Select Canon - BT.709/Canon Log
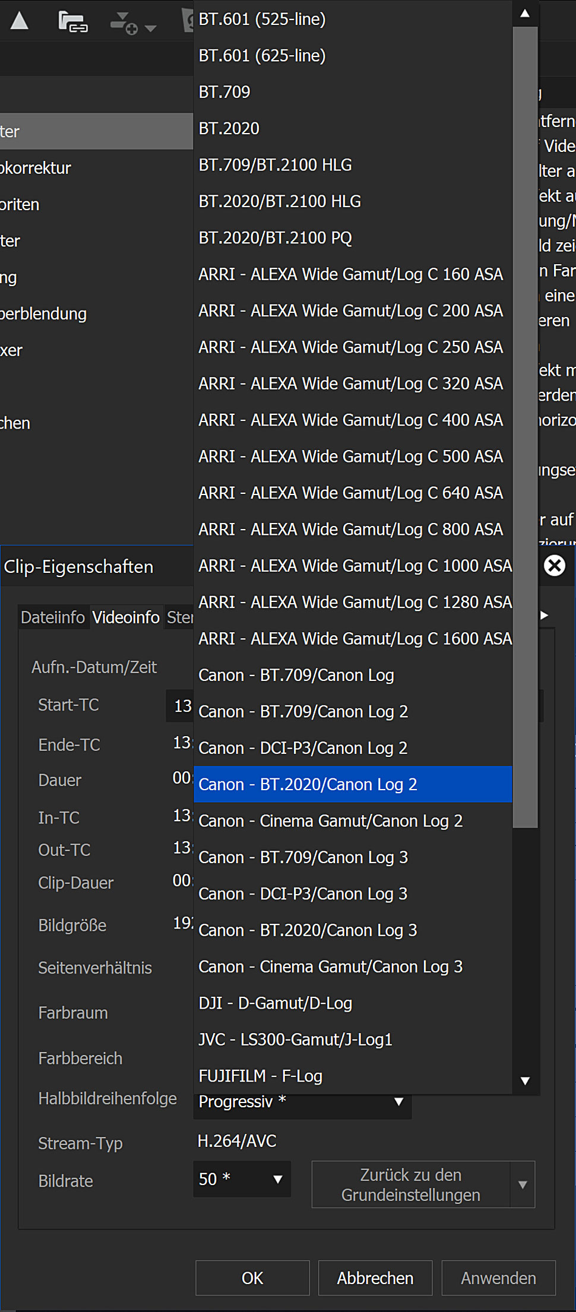 (353, 675)
